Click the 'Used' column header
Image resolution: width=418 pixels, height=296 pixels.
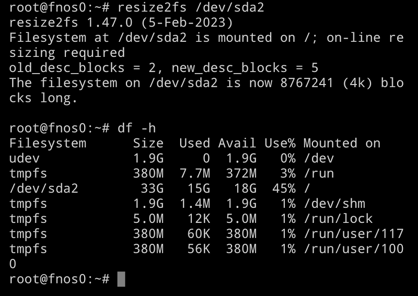tap(194, 144)
